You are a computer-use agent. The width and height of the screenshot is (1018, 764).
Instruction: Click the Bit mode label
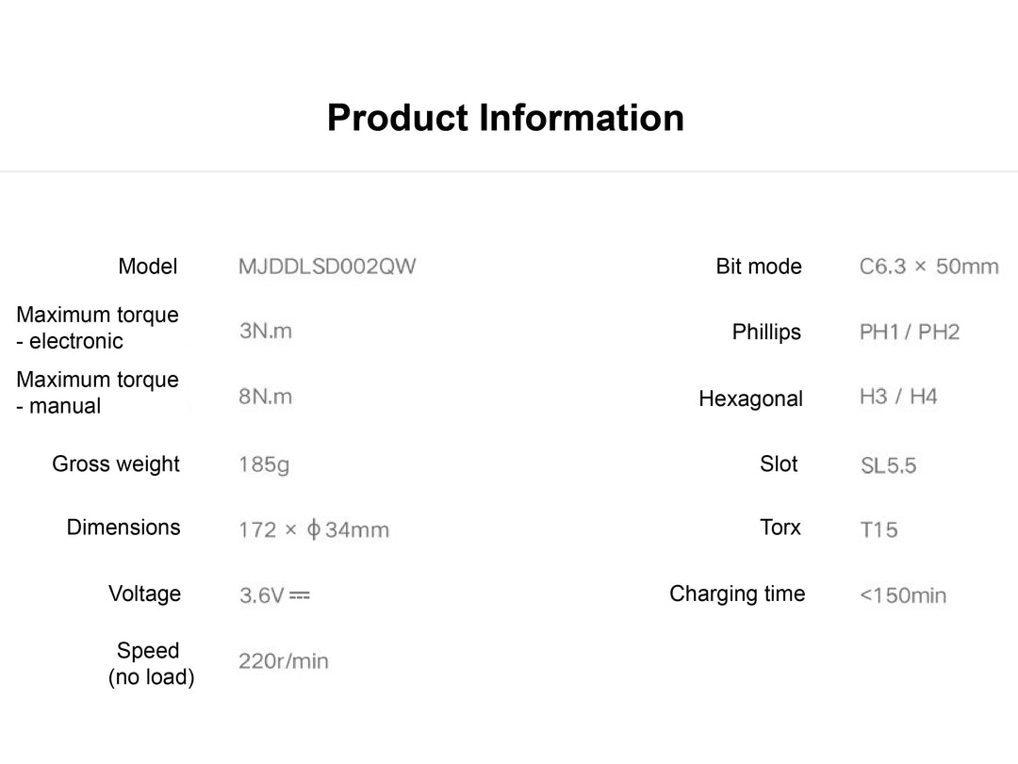[x=759, y=267]
